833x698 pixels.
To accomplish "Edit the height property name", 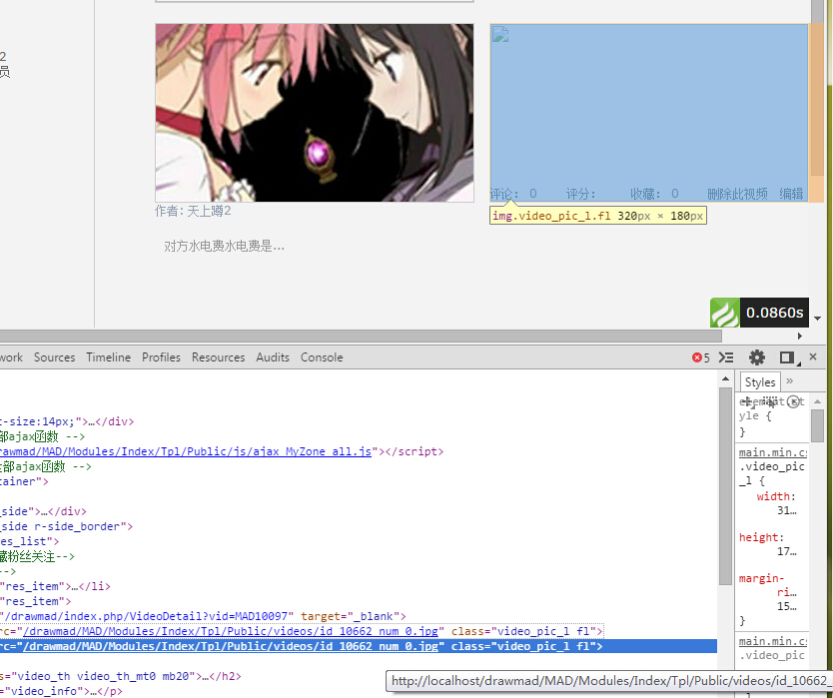I will tap(759, 537).
